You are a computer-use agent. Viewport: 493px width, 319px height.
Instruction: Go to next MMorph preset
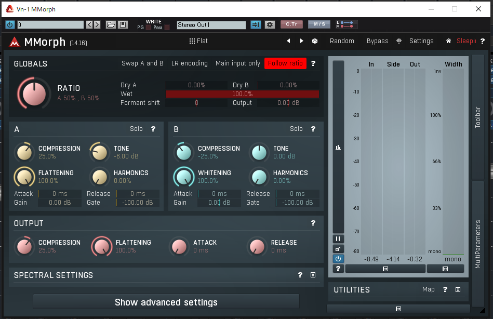[301, 41]
